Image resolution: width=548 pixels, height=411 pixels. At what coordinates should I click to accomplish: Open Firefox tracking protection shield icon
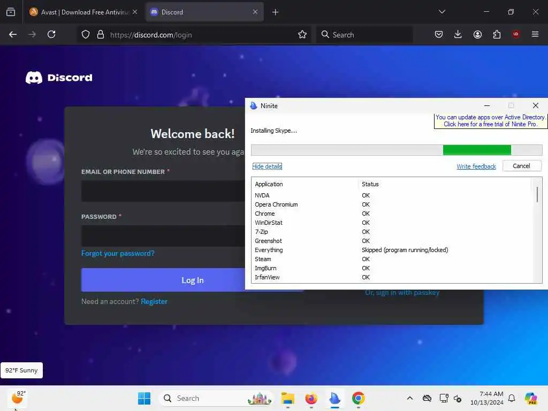pos(86,35)
